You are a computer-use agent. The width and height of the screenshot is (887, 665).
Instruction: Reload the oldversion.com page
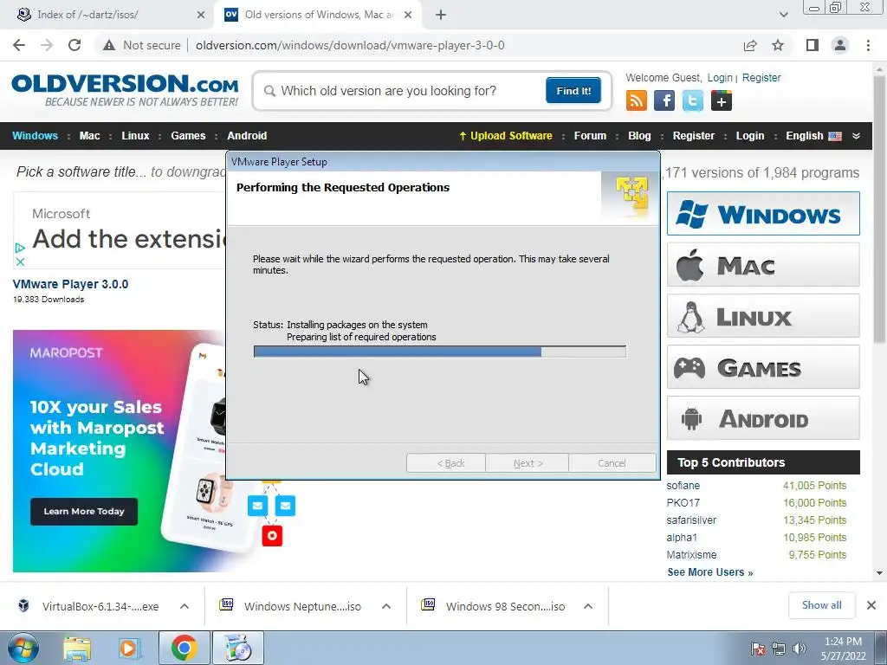[74, 45]
